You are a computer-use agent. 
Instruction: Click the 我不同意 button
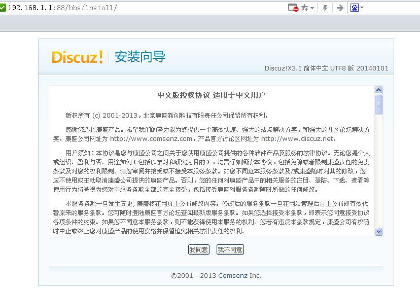[x=230, y=250]
